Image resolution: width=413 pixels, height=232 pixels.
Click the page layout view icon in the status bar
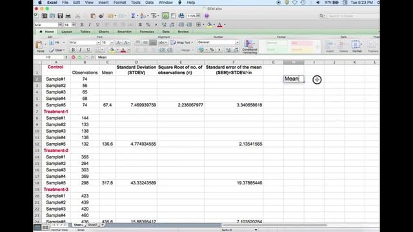[45, 227]
